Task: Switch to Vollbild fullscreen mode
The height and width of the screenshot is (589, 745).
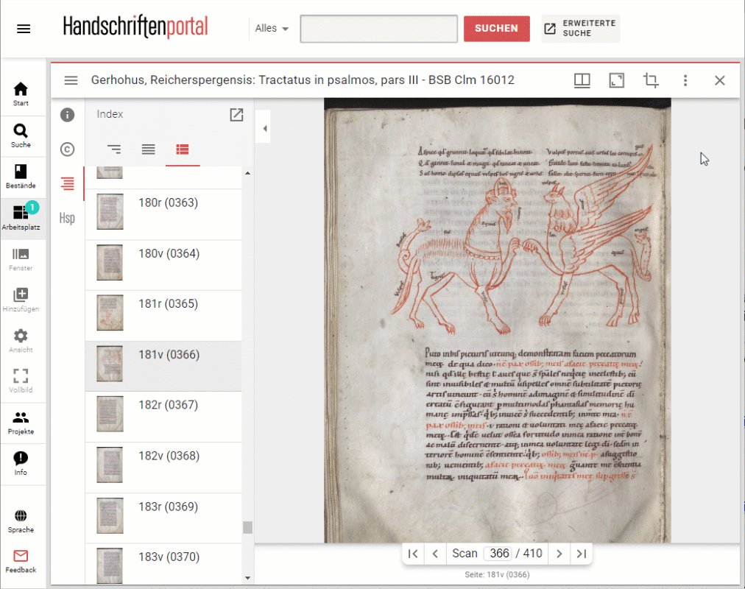Action: pos(21,381)
